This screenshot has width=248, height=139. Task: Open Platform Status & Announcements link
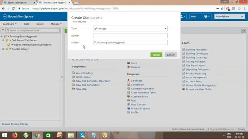pyautogui.click(x=188, y=129)
